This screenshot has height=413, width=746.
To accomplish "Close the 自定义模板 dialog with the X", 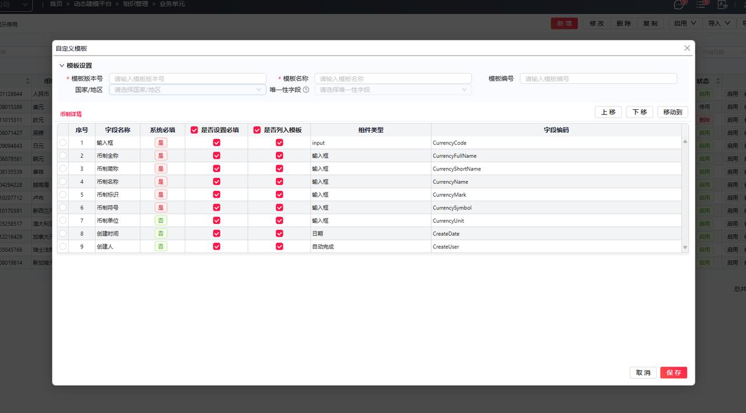I will pos(687,48).
